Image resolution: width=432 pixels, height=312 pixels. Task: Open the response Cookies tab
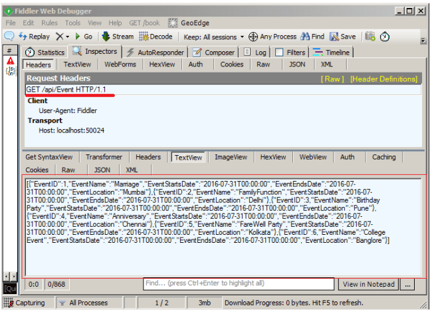pyautogui.click(x=37, y=170)
